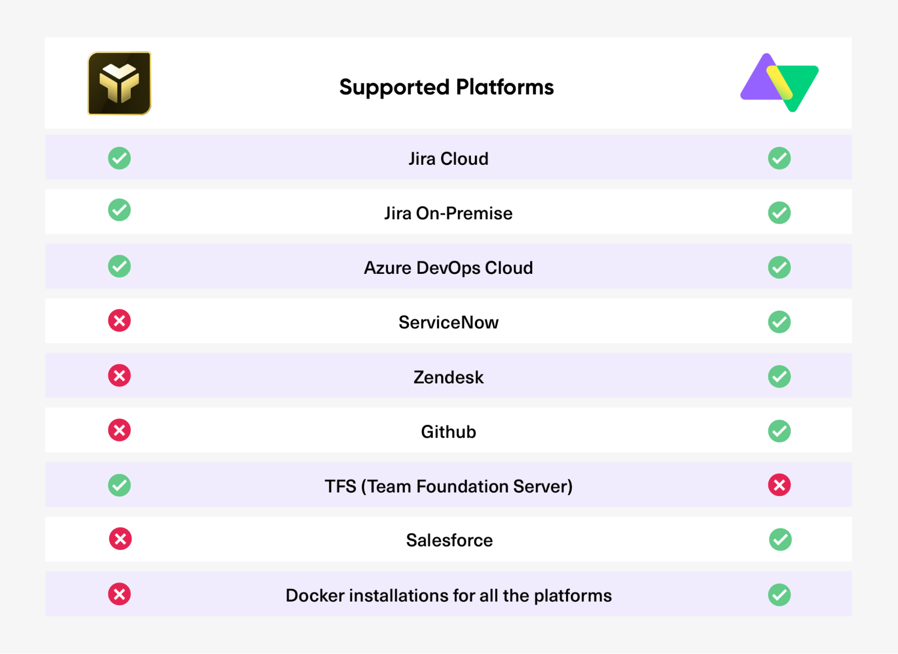This screenshot has width=898, height=654.
Task: Click left green check in Azure DevOps Cloud row
Action: coord(119,266)
